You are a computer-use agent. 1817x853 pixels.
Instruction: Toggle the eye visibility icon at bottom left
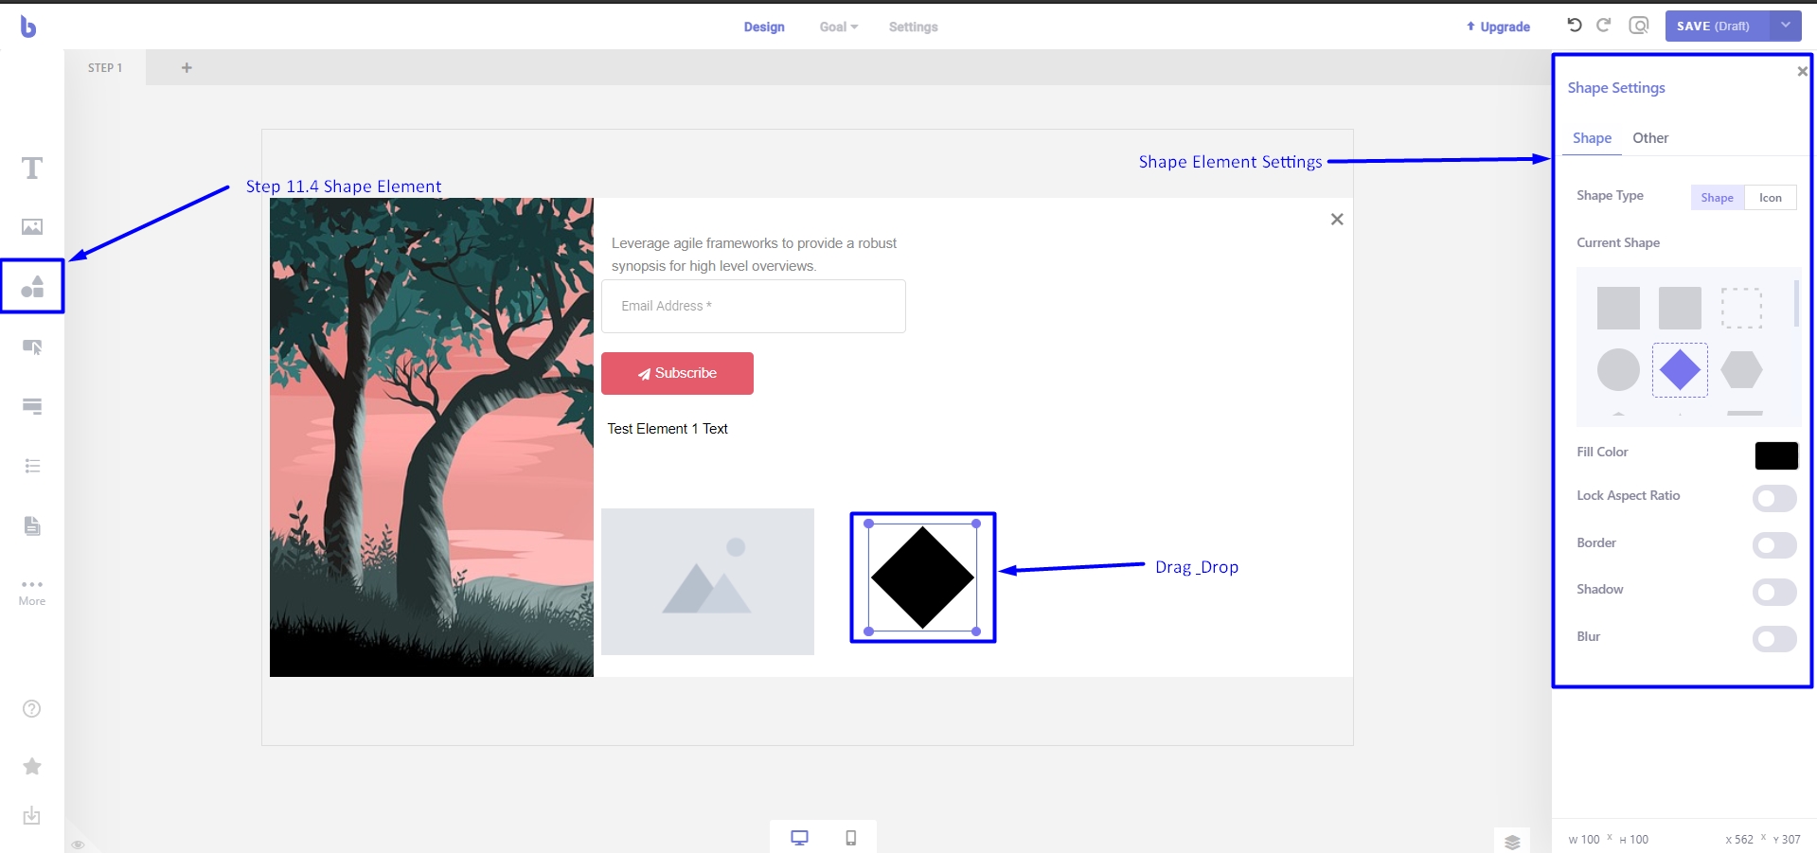point(78,844)
